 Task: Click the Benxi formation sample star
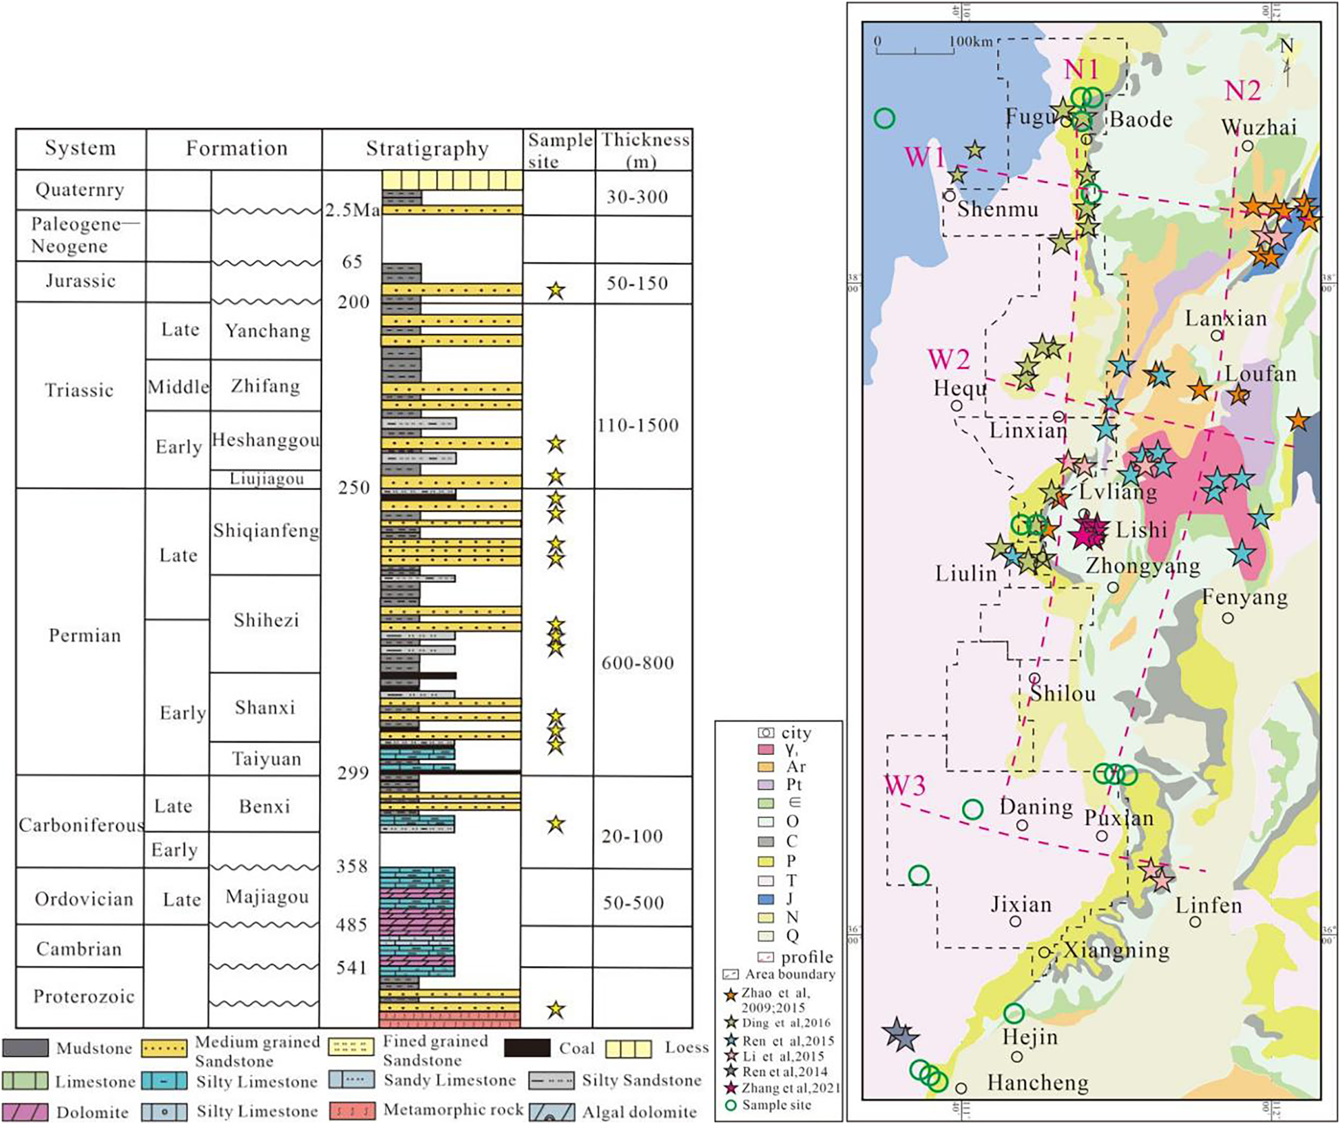[x=556, y=824]
